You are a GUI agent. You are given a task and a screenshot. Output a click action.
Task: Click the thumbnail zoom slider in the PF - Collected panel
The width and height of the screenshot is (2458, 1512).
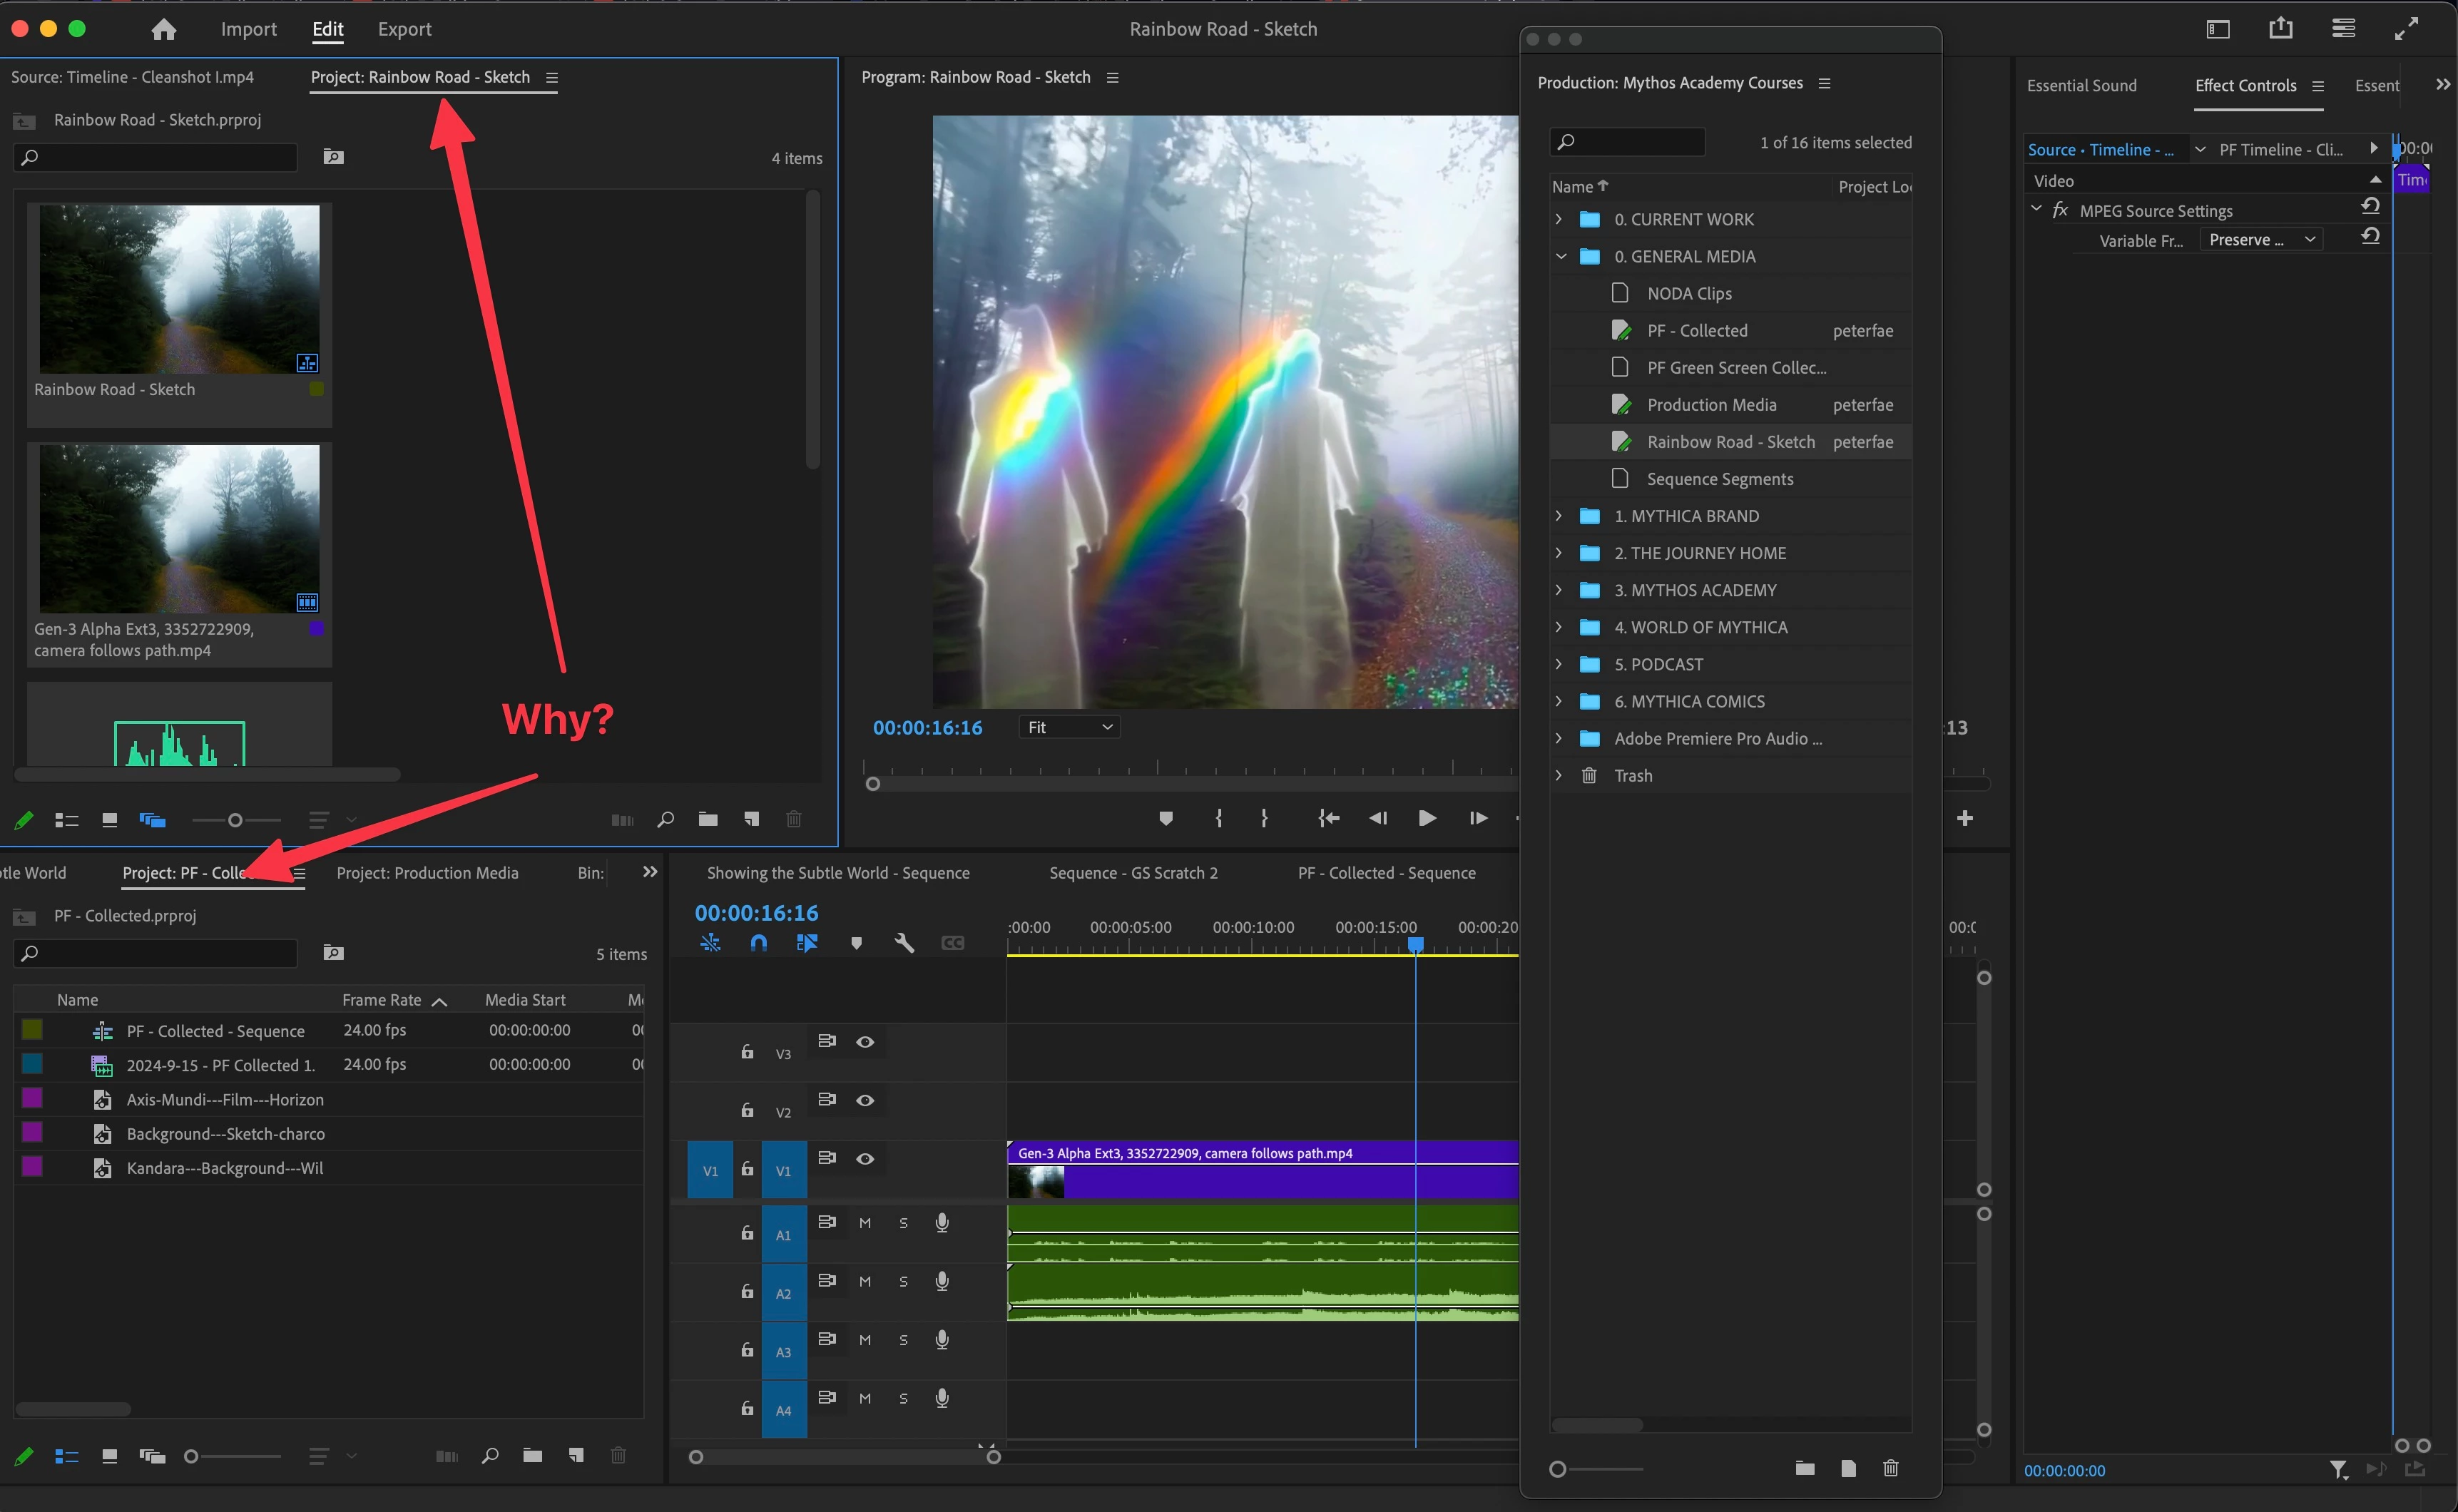click(x=192, y=1457)
